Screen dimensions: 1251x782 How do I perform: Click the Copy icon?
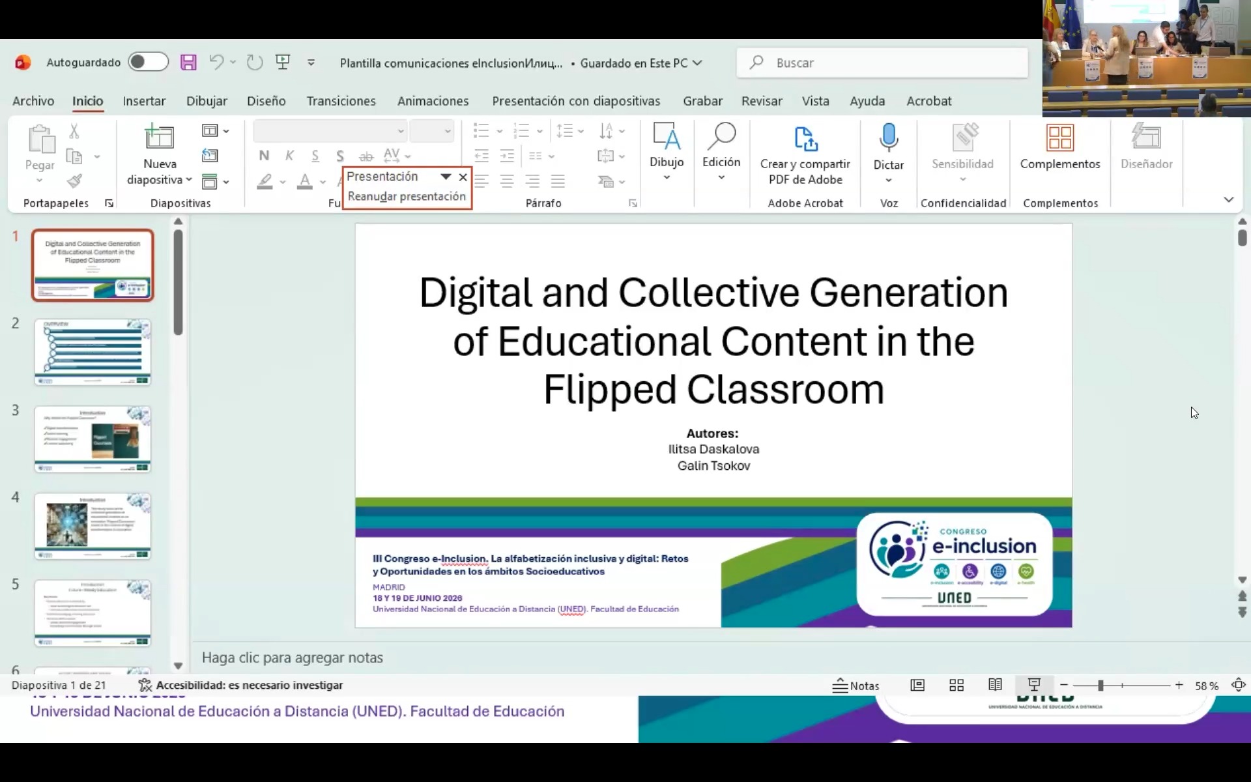tap(74, 156)
